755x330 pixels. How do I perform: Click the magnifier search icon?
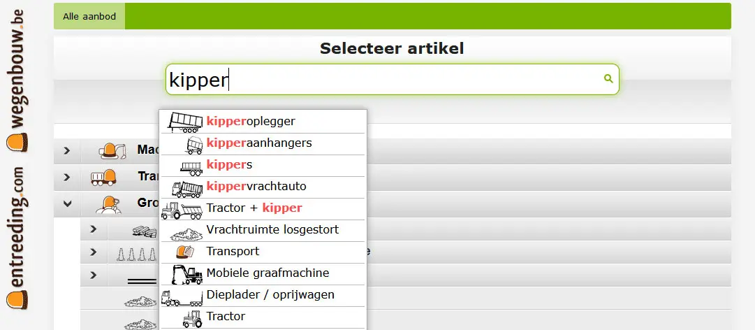coord(608,79)
